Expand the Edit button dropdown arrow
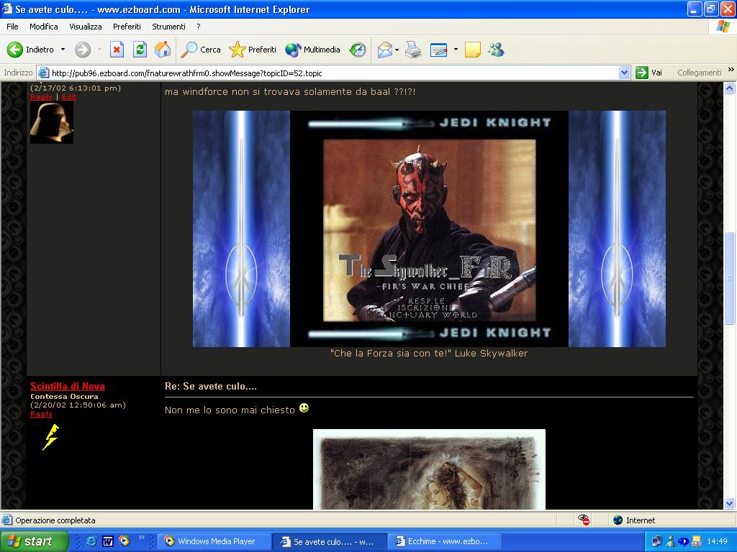The image size is (737, 552). 456,50
